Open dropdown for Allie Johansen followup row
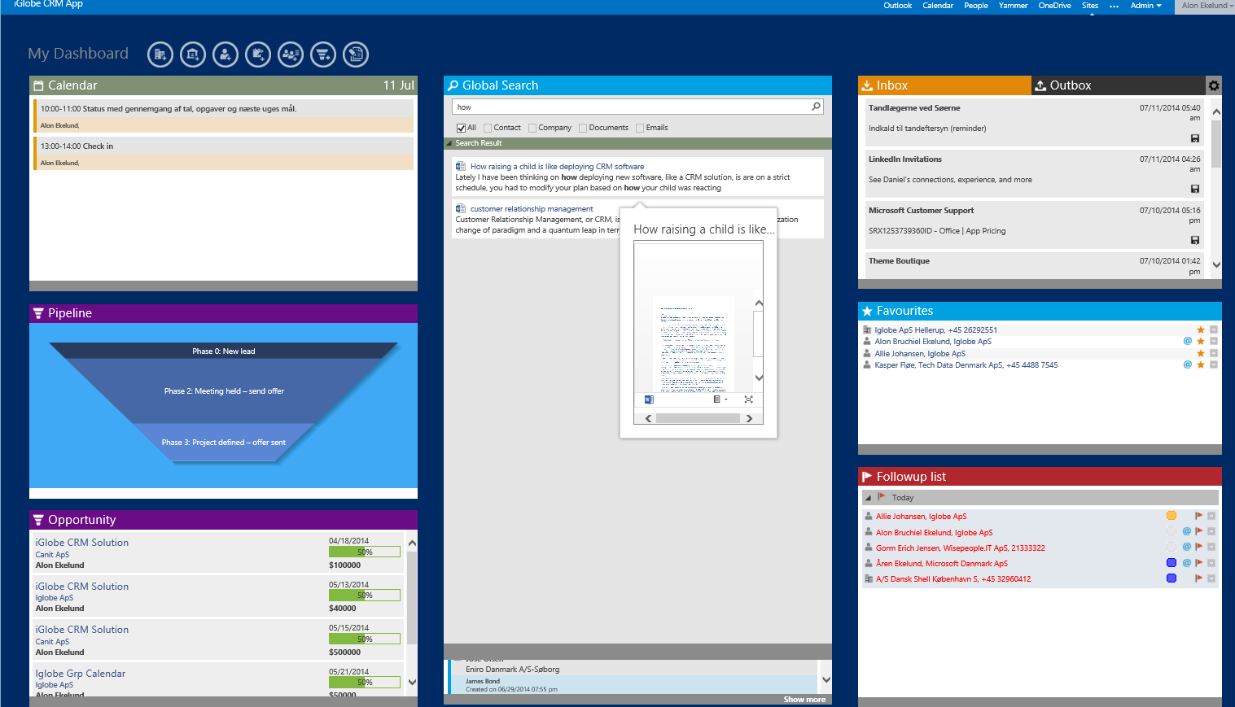Screen dimensions: 1235x707 tap(1211, 516)
